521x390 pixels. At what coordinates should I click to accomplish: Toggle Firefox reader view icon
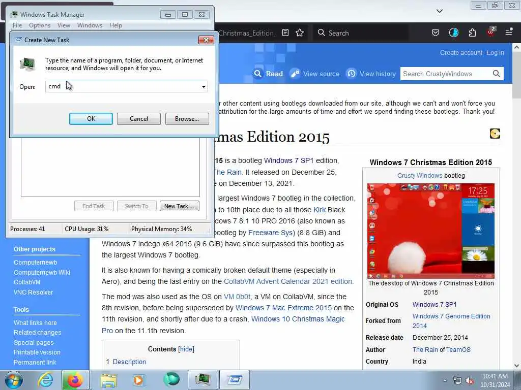285,33
